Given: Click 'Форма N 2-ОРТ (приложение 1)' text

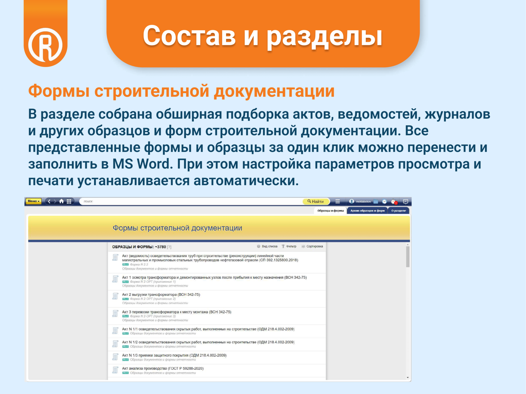Looking at the screenshot, I should 153,282.
